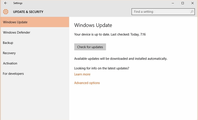198x120 pixels.
Task: Click the UPDATE & SECURITY header title
Action: 28,12
